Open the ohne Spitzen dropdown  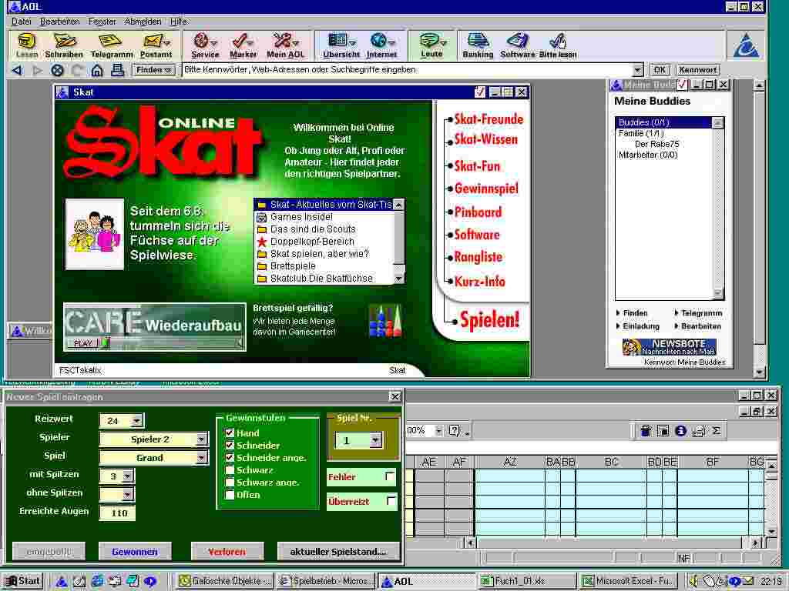pos(127,495)
